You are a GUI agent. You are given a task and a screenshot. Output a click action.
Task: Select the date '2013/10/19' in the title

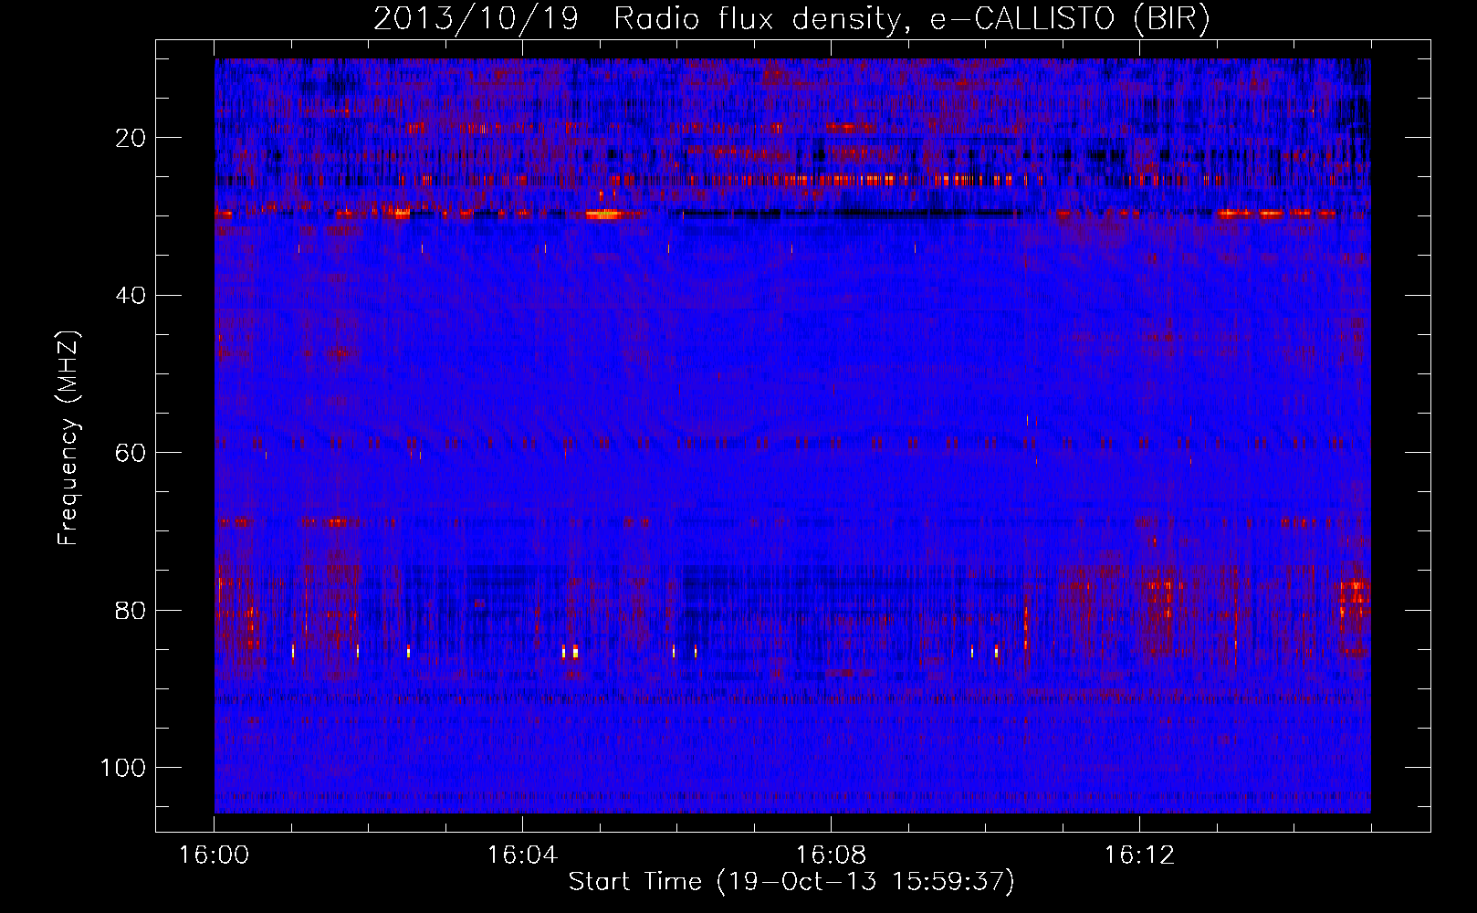click(477, 19)
